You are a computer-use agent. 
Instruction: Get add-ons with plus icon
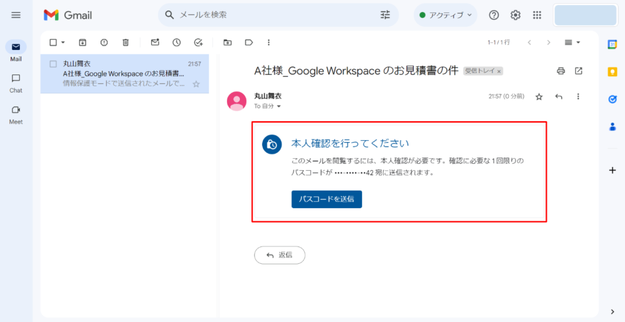coord(612,171)
